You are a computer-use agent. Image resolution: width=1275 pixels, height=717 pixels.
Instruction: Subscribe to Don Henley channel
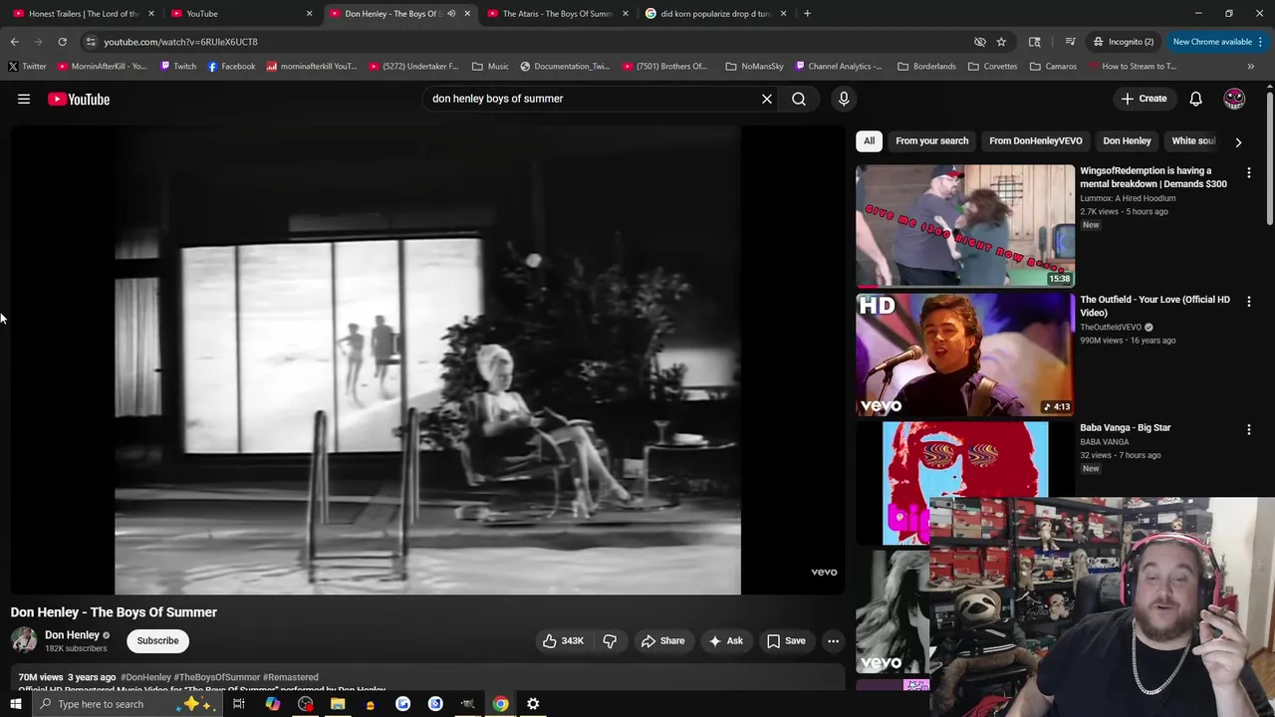point(157,640)
